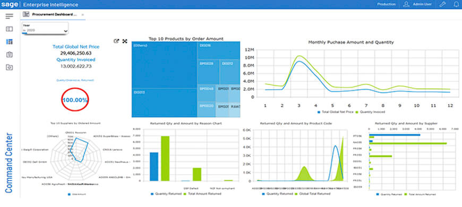Click the value 13,002,622.73

(x=76, y=66)
